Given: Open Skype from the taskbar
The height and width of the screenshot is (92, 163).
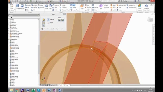Looking at the screenshot, I should [x=38, y=90].
